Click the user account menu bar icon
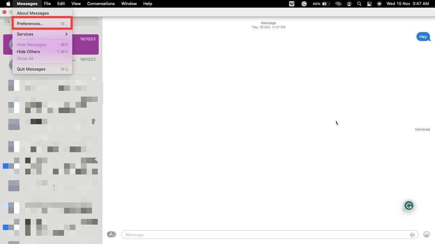The height and width of the screenshot is (244, 435). pos(349,4)
